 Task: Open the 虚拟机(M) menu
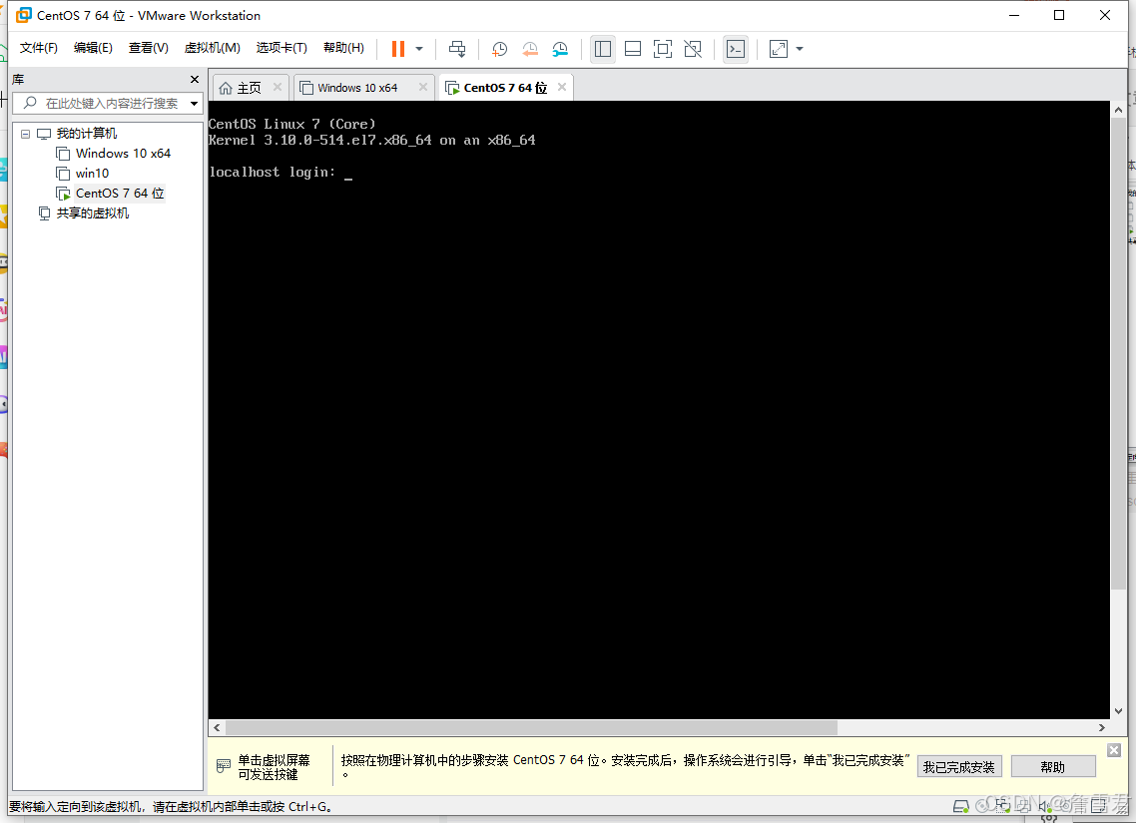[212, 48]
